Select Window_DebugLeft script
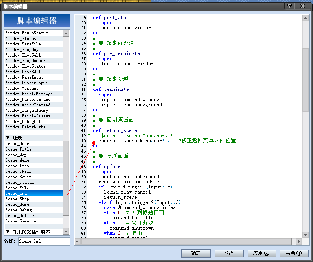This screenshot has width=313, height=262. [x=34, y=121]
